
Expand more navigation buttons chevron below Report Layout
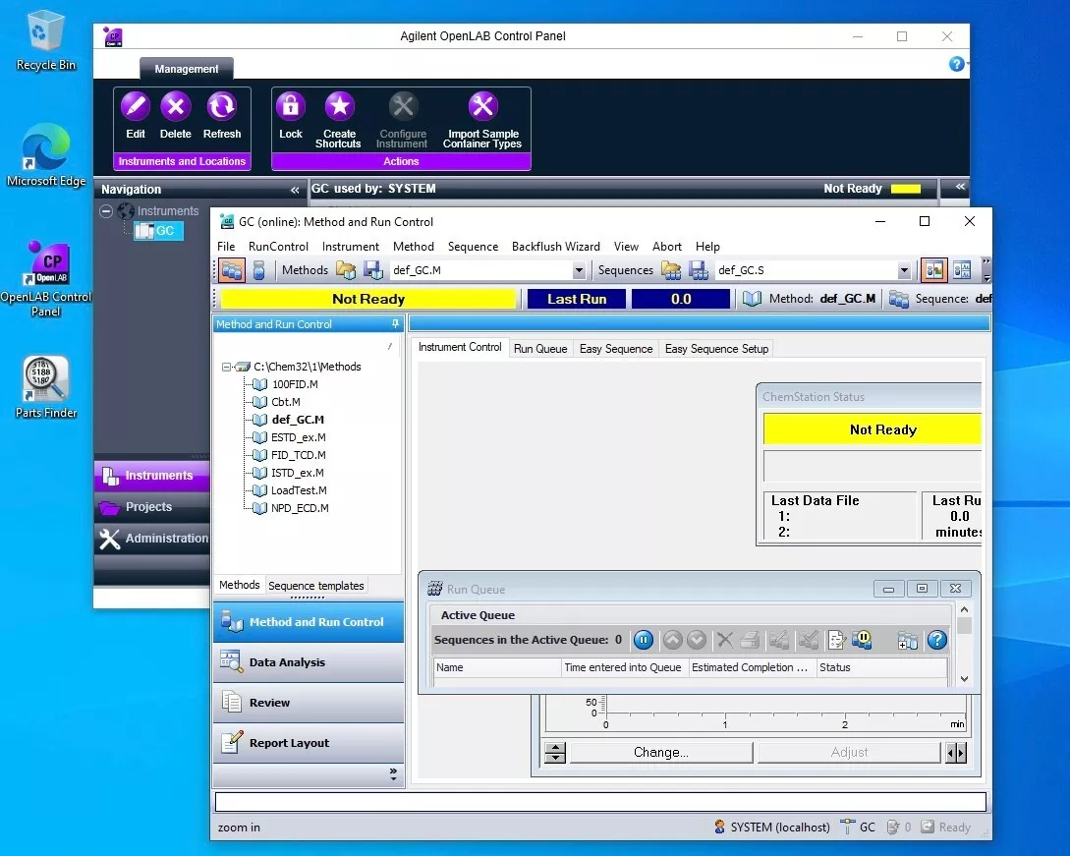pos(393,774)
